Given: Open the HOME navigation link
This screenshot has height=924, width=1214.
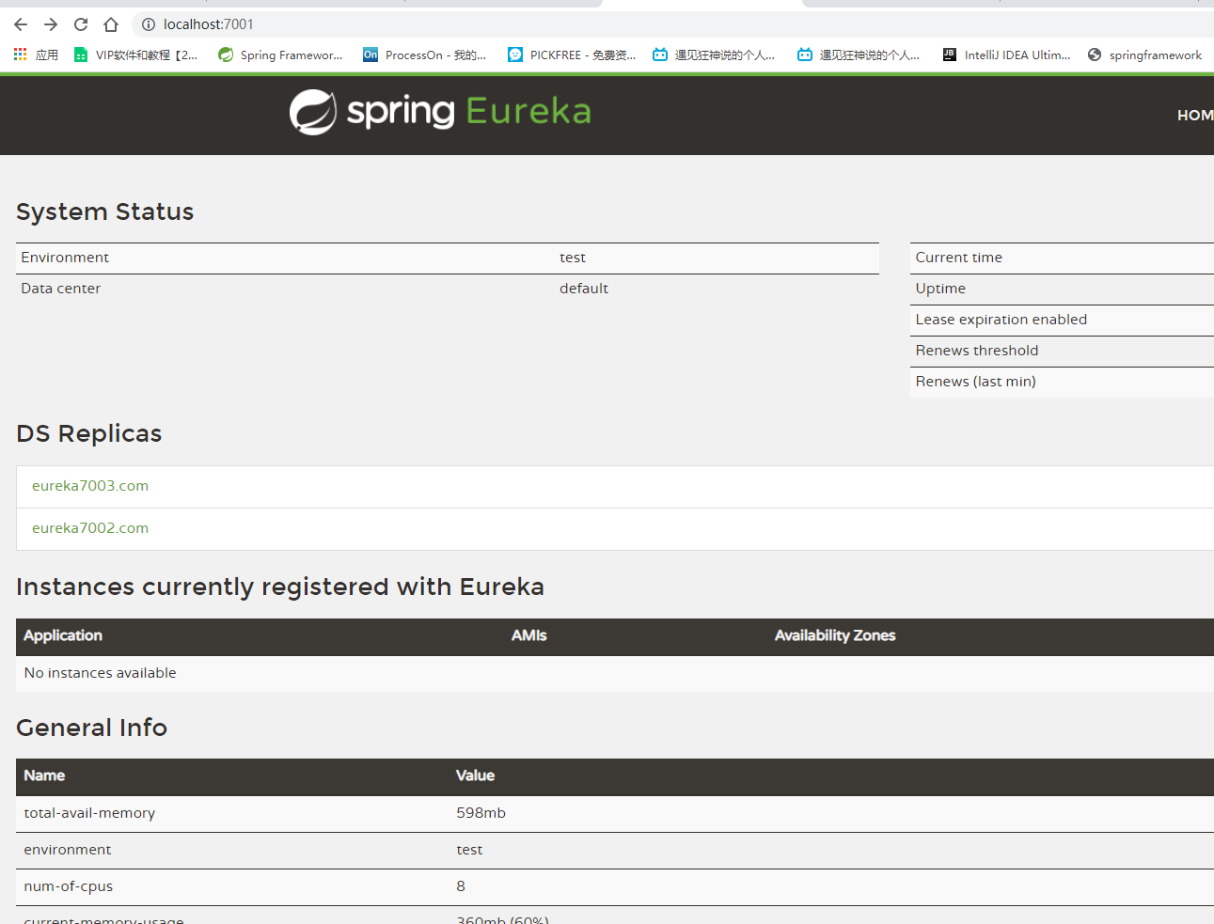Looking at the screenshot, I should tap(1195, 115).
